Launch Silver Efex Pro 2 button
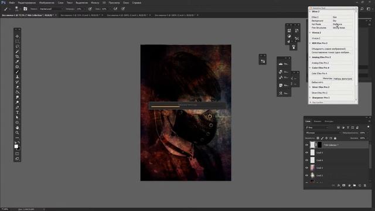The image size is (375, 211). [x=331, y=93]
